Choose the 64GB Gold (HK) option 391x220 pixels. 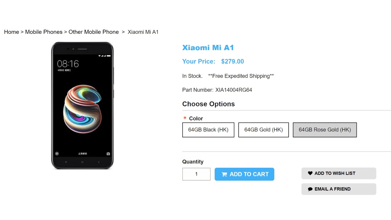coord(263,130)
